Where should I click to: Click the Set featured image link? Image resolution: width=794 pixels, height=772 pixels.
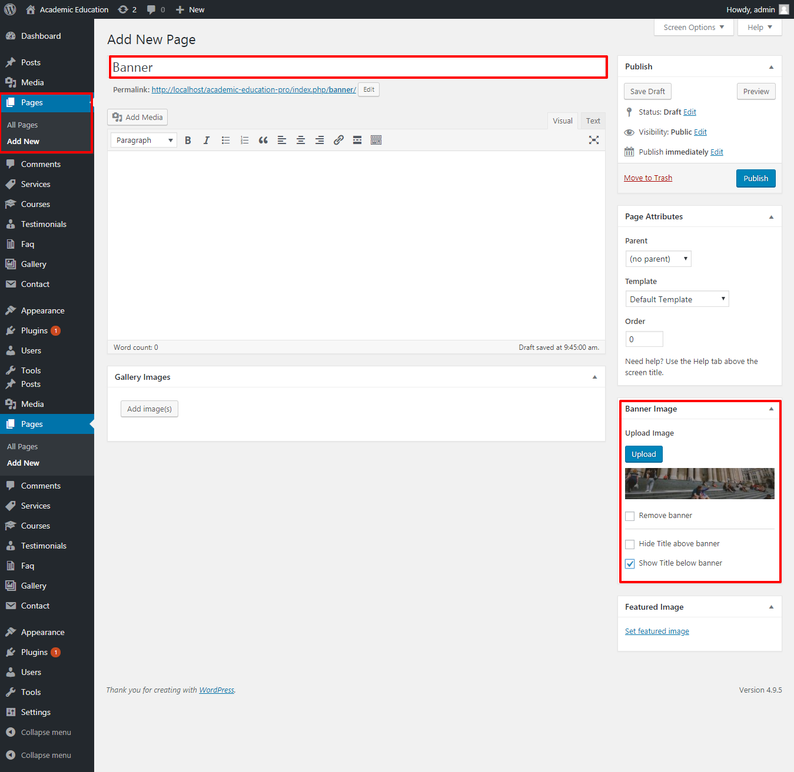coord(657,631)
